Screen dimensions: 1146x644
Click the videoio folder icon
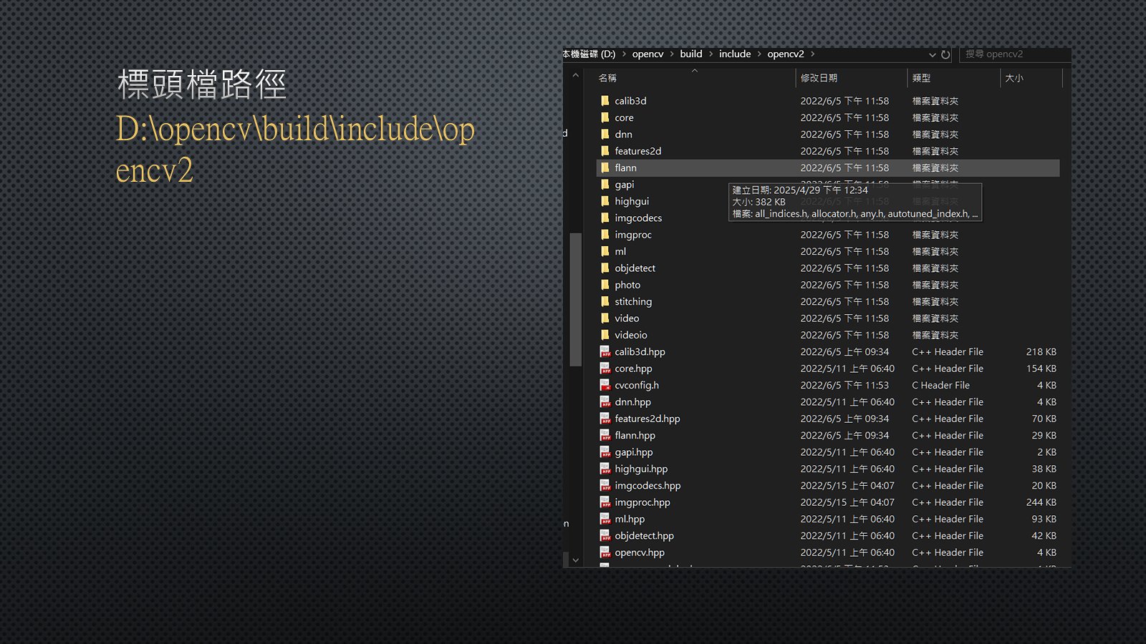605,335
